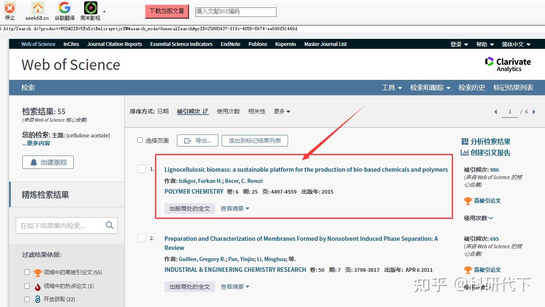The image size is (545, 307).
Task: Open the Kopernio tab
Action: pyautogui.click(x=286, y=44)
